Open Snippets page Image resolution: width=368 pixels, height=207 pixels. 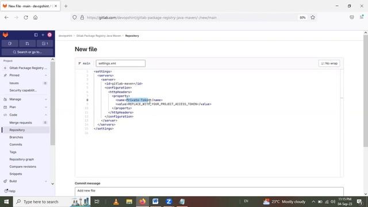pyautogui.click(x=16, y=174)
